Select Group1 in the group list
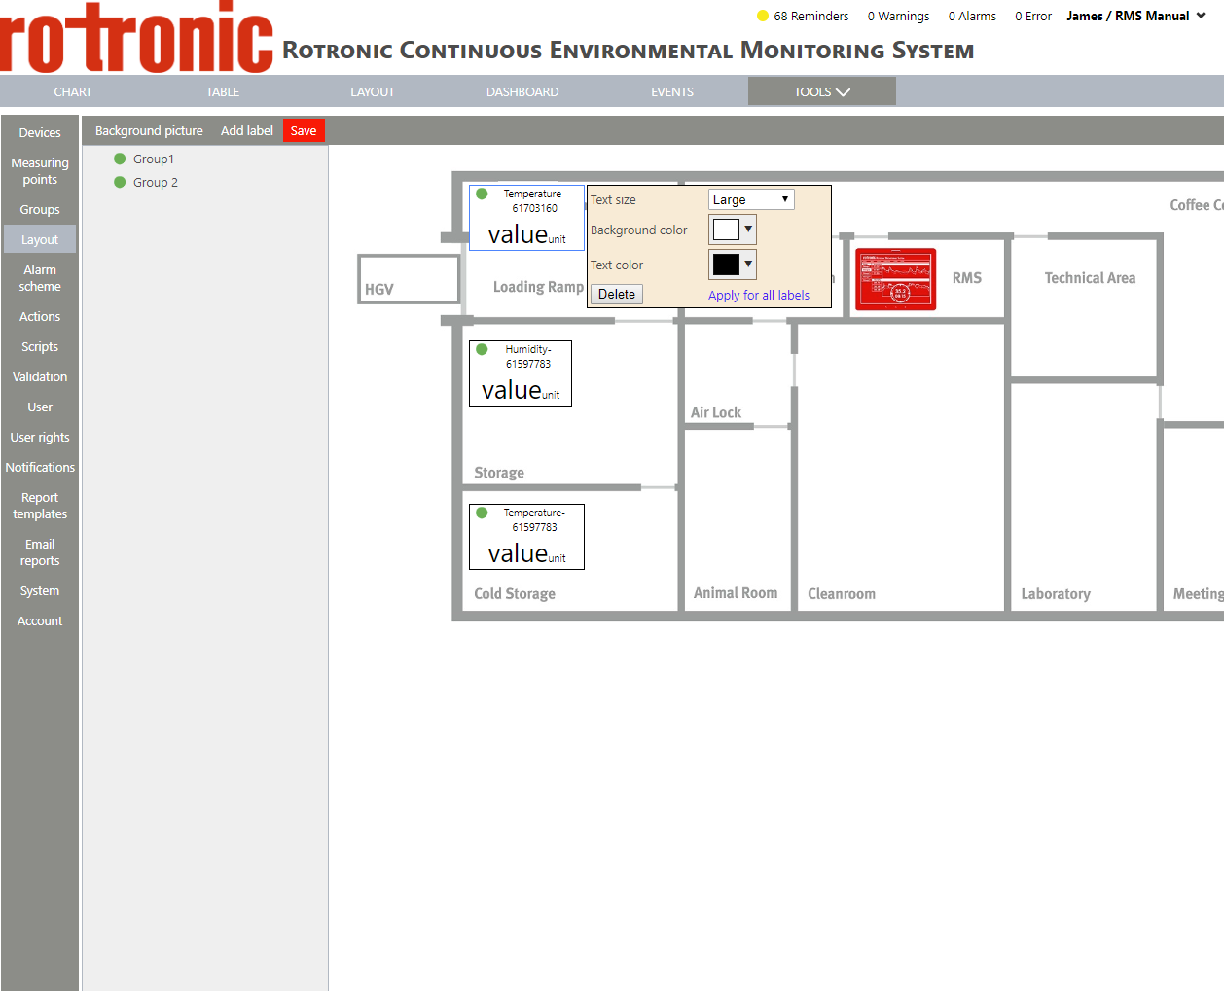This screenshot has width=1224, height=991. 154,159
